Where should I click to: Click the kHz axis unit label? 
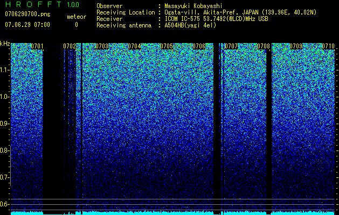pyautogui.click(x=5, y=44)
